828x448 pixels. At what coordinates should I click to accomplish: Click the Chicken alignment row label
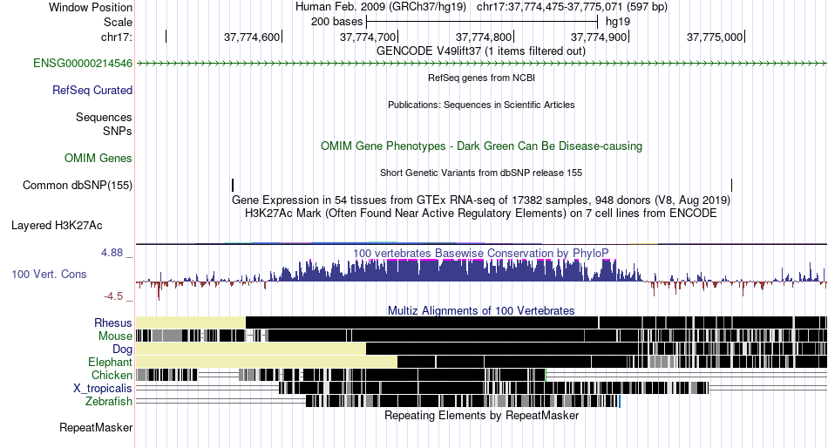click(x=112, y=375)
